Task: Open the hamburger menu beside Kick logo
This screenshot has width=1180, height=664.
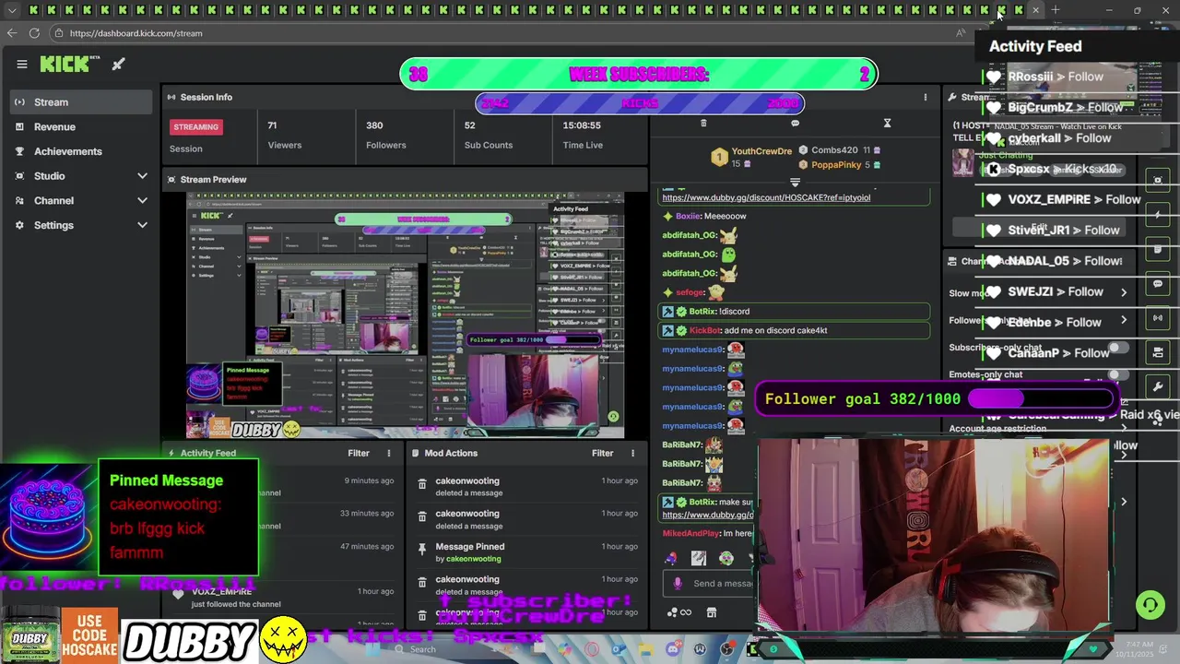Action: coord(22,64)
